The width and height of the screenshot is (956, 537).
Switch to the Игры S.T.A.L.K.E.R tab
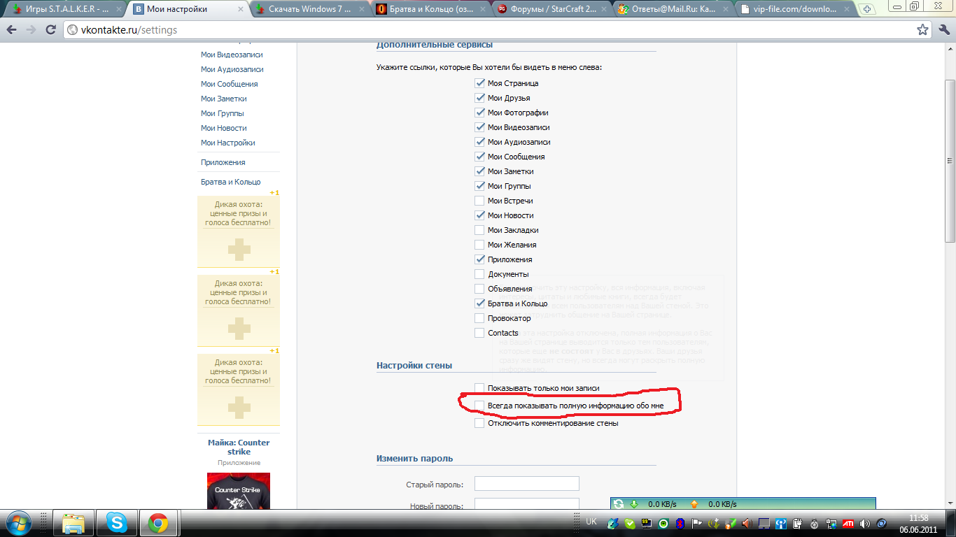(63, 10)
